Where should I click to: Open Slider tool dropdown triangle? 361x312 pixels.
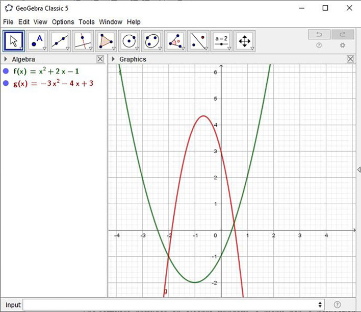point(229,49)
